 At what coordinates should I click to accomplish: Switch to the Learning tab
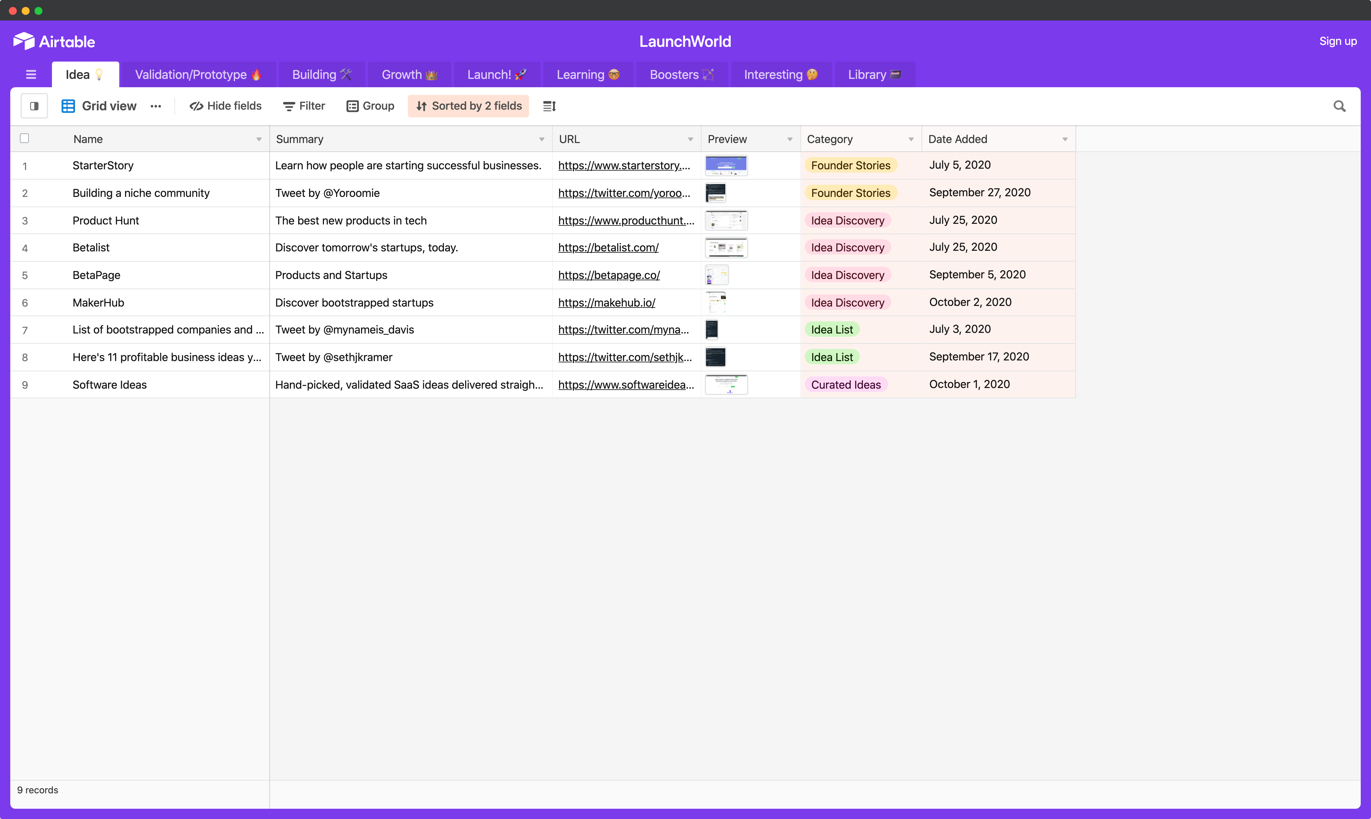(588, 74)
